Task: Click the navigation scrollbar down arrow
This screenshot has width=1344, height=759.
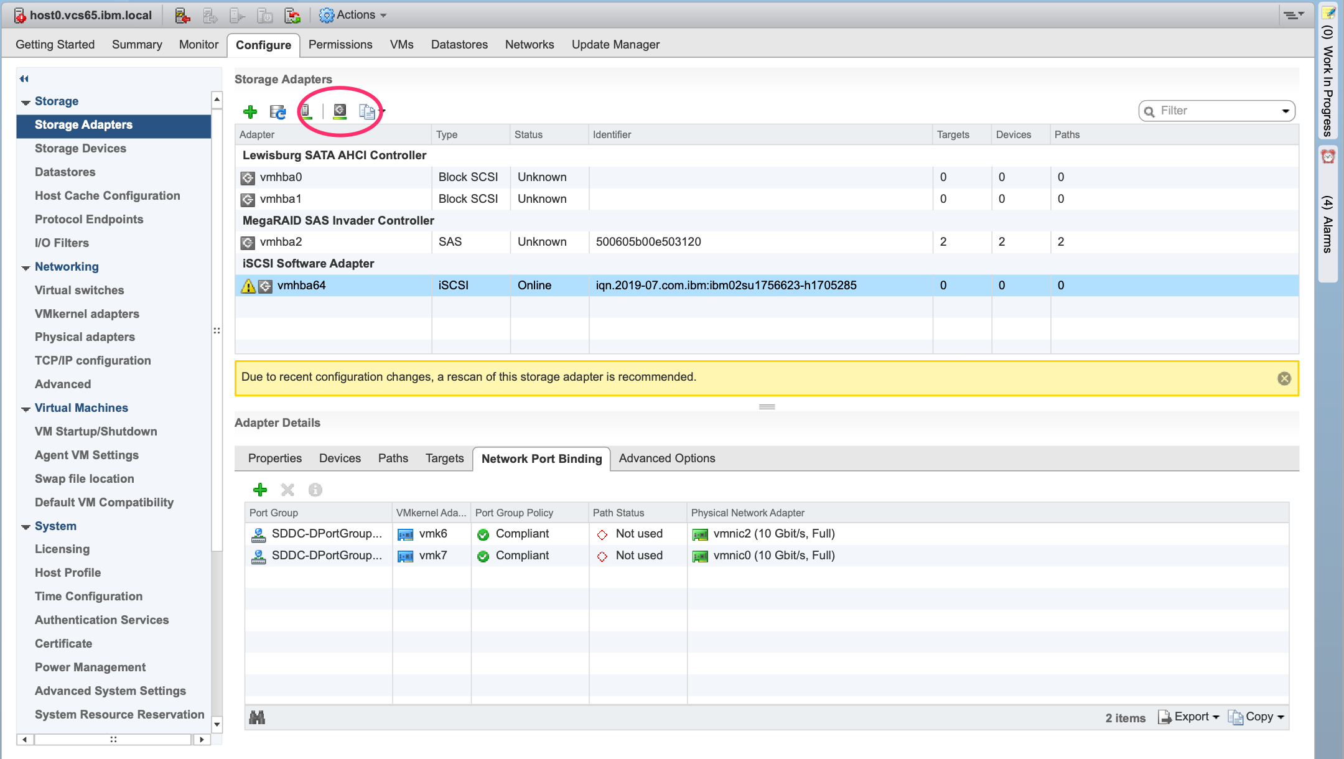Action: pyautogui.click(x=217, y=724)
